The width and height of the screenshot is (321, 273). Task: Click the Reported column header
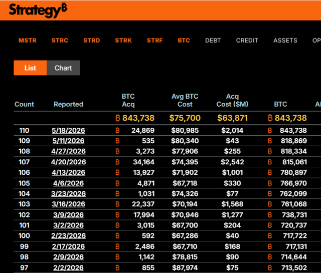coord(68,104)
